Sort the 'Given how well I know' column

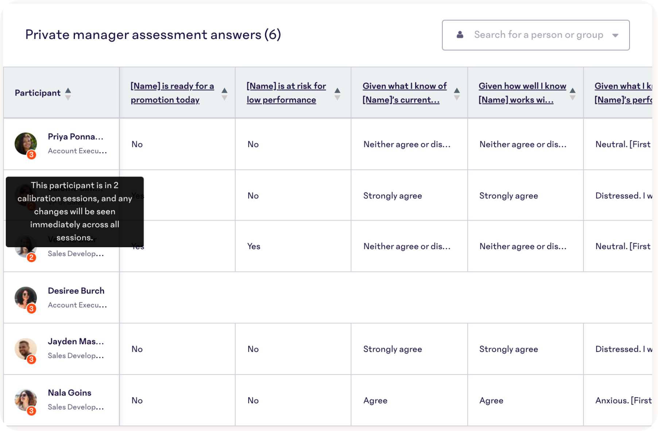(x=573, y=93)
